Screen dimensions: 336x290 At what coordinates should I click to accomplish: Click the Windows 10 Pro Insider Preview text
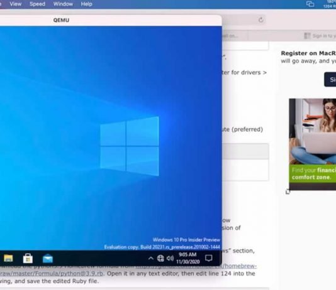pos(186,240)
